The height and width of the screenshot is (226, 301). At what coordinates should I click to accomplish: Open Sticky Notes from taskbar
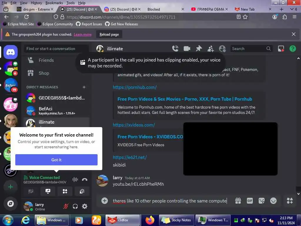(176, 220)
